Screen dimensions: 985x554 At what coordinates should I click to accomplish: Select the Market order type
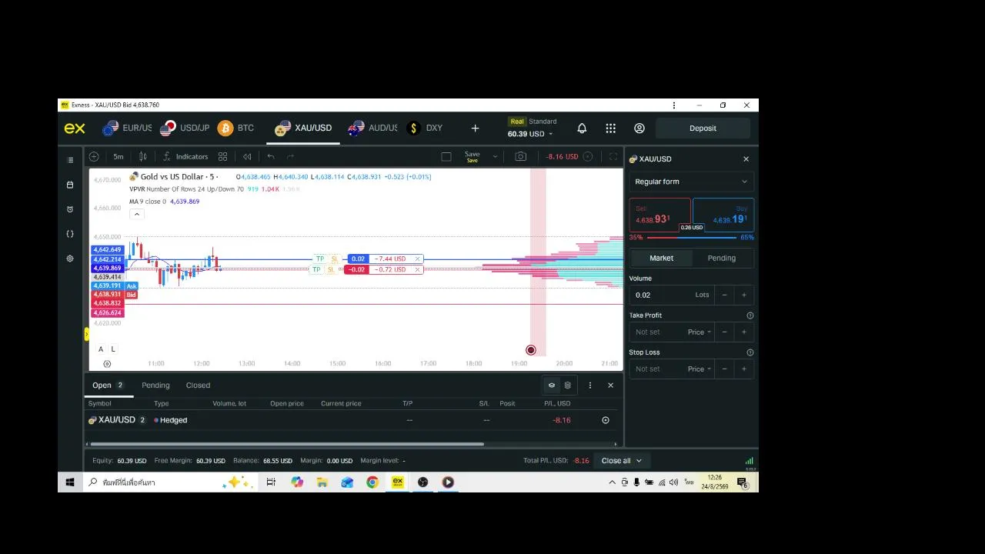[661, 258]
